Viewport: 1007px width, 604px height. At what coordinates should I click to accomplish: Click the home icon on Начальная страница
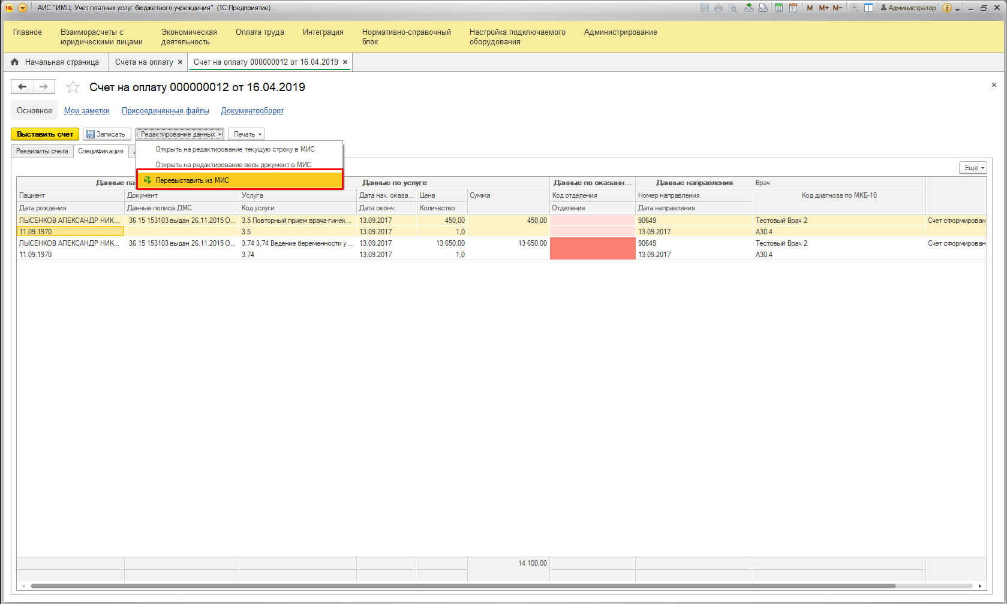pyautogui.click(x=15, y=62)
